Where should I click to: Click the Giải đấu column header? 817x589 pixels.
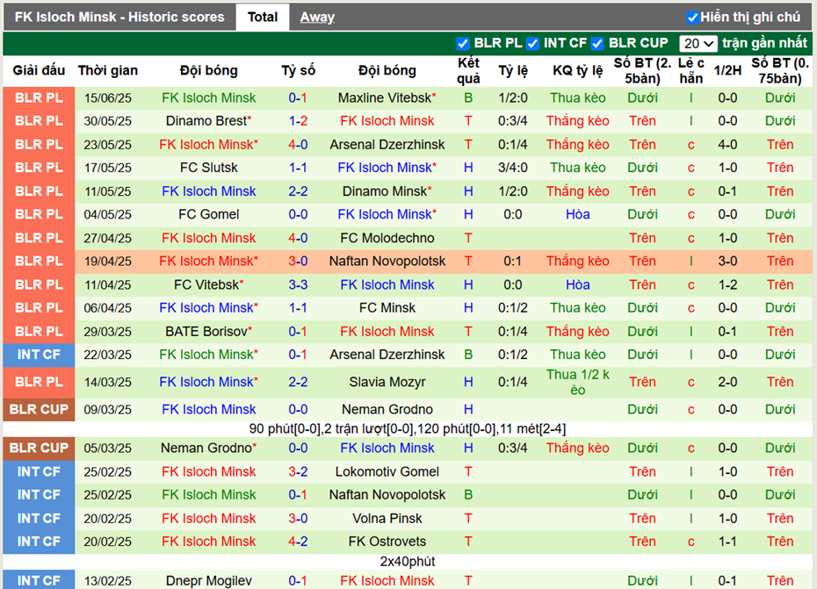pyautogui.click(x=39, y=70)
